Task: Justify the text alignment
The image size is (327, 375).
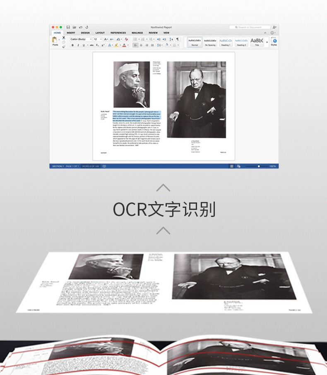Action: coord(152,45)
